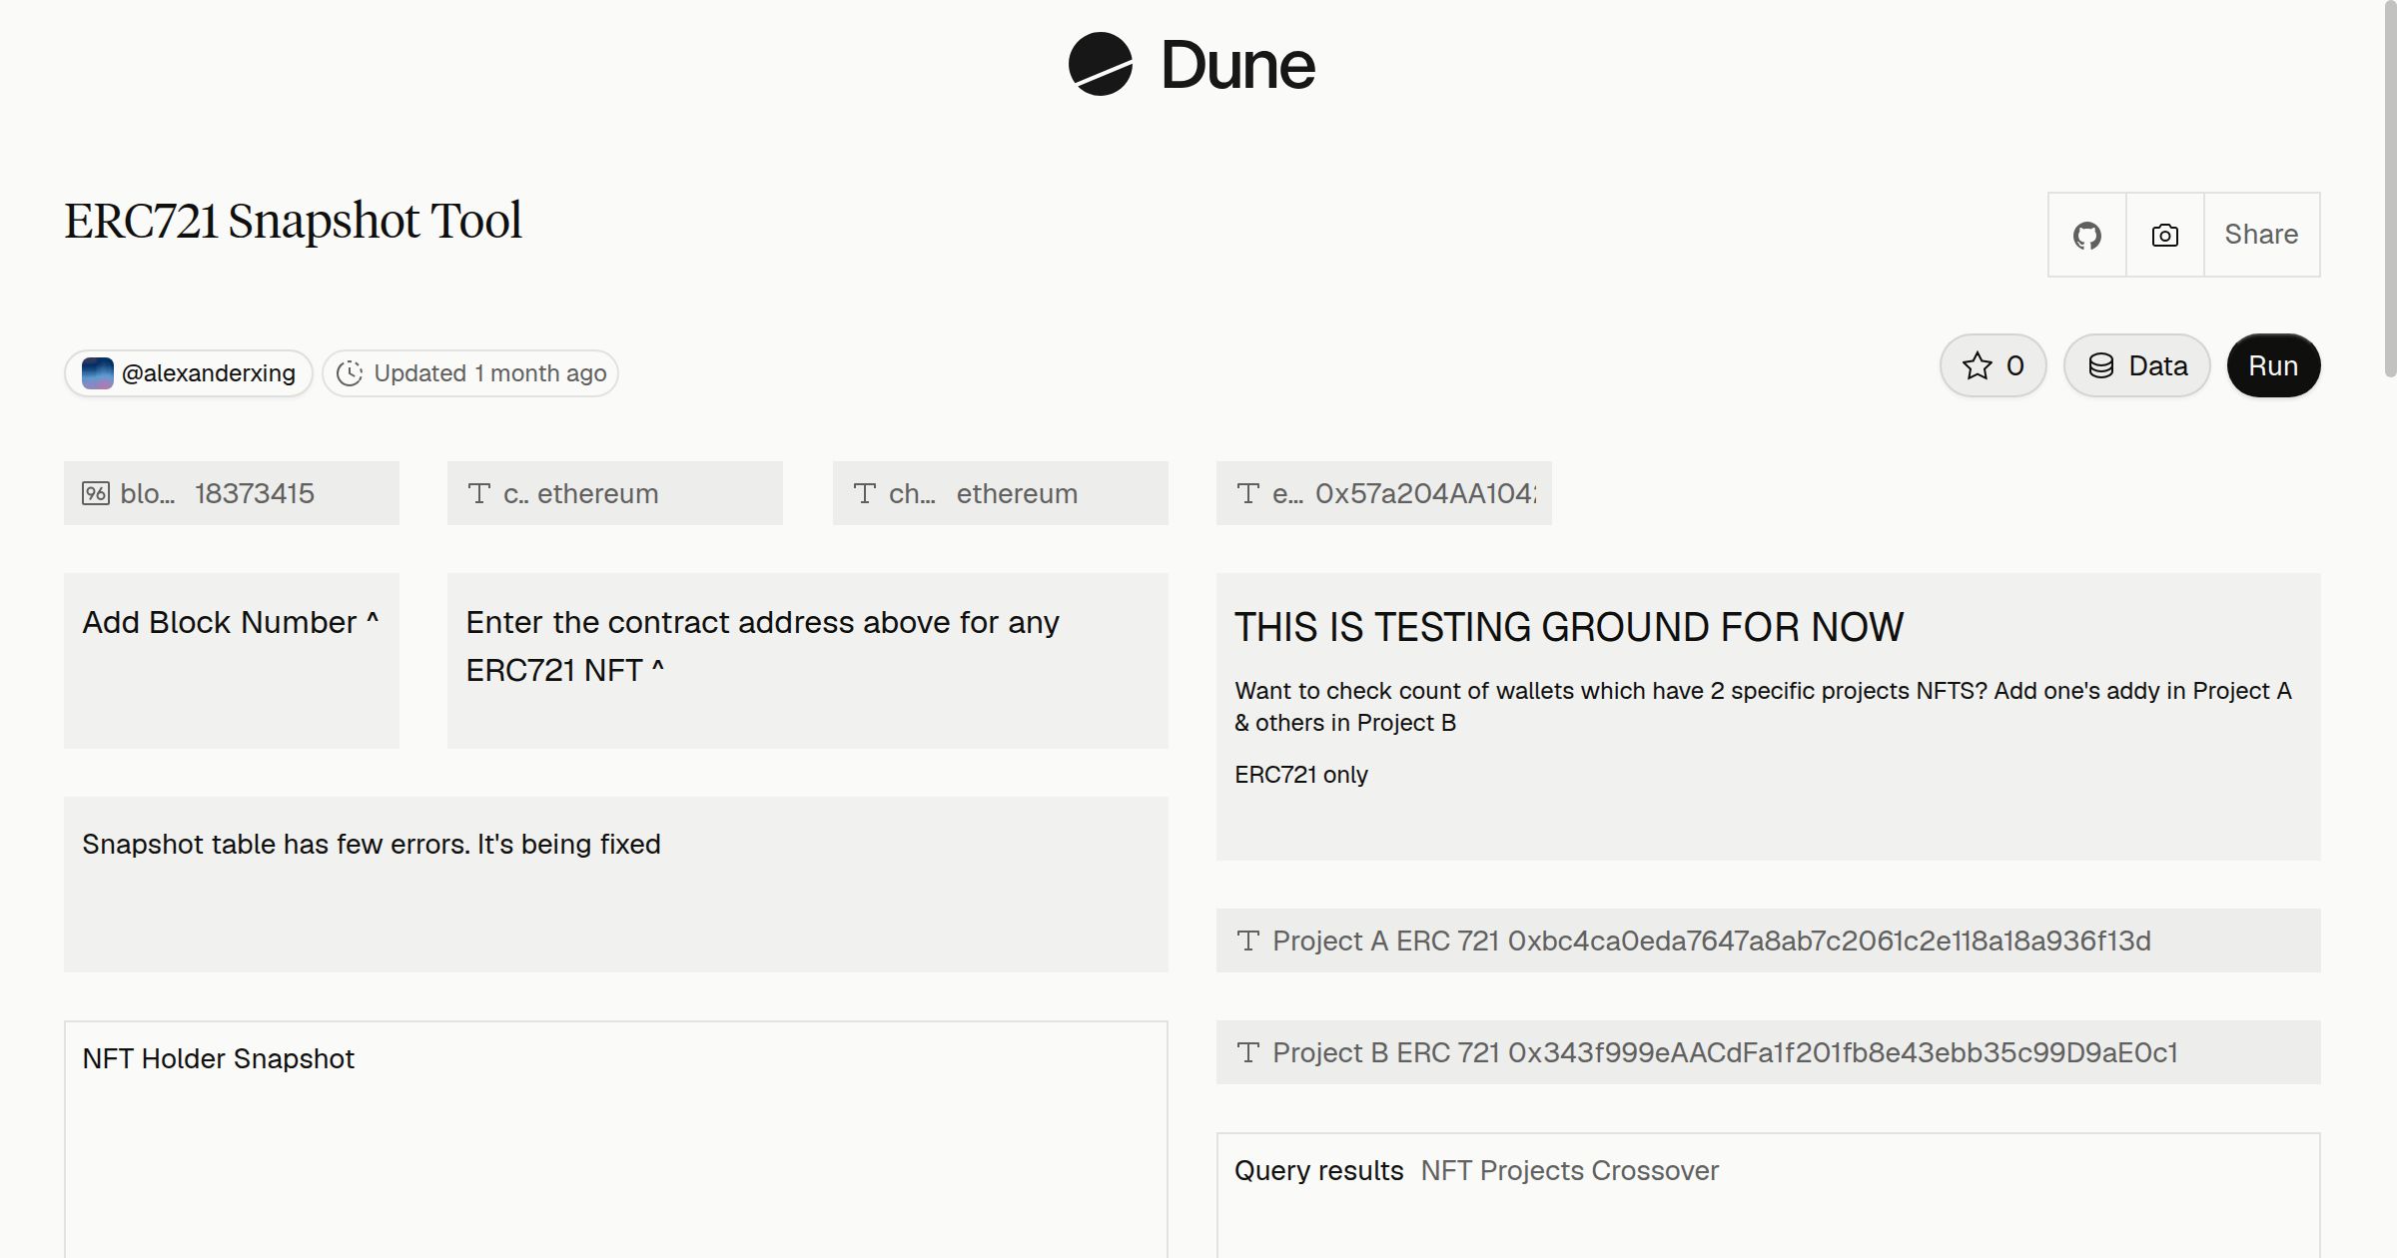Click the text icon in Project B field
Viewport: 2397px width, 1258px height.
pyautogui.click(x=1248, y=1052)
